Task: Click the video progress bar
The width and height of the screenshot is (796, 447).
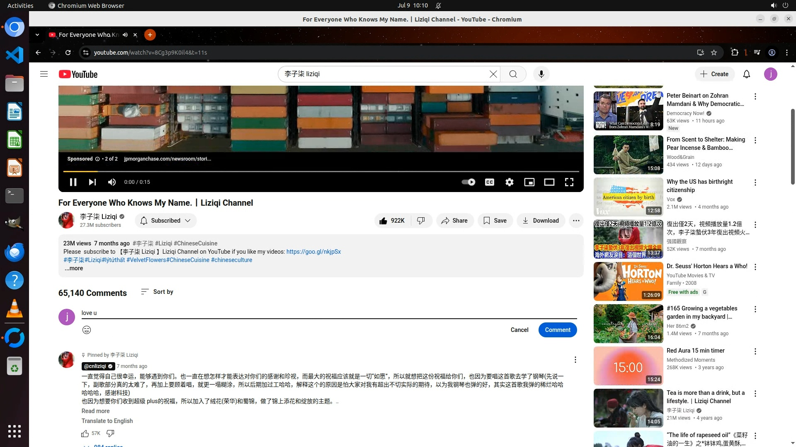Action: 321,171
